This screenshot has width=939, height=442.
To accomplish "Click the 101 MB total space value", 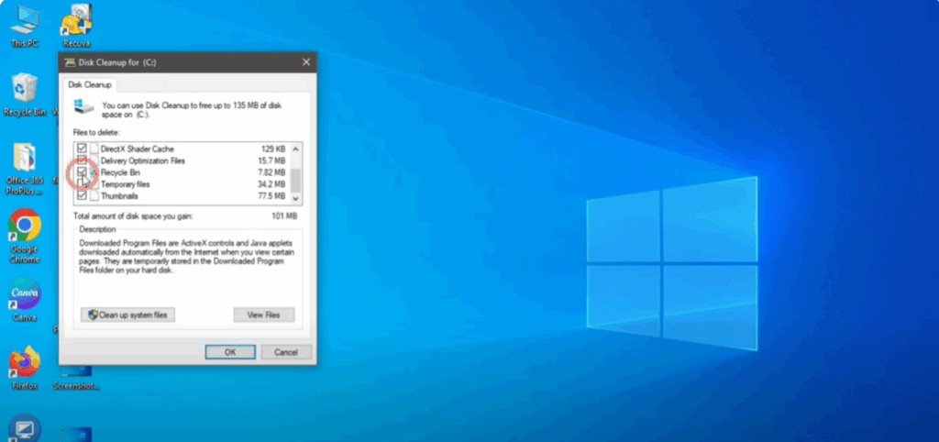I will (284, 216).
